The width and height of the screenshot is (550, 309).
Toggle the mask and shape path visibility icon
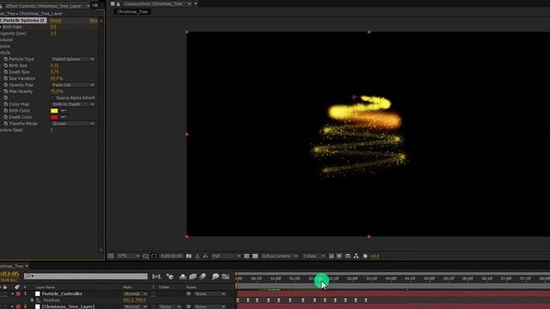(154, 257)
